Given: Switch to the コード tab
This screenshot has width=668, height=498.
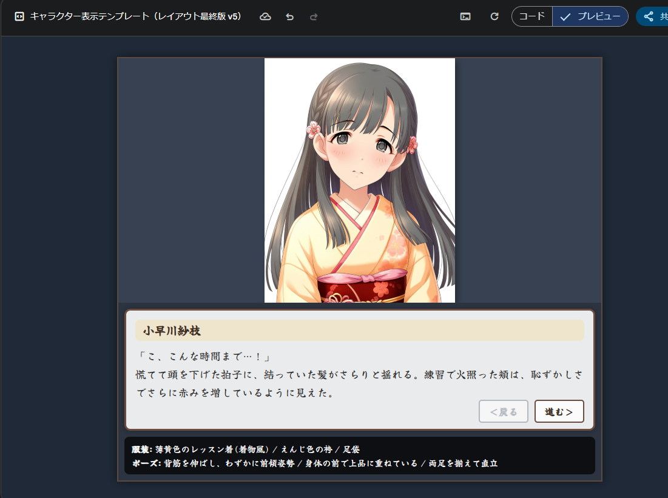Looking at the screenshot, I should pos(532,16).
